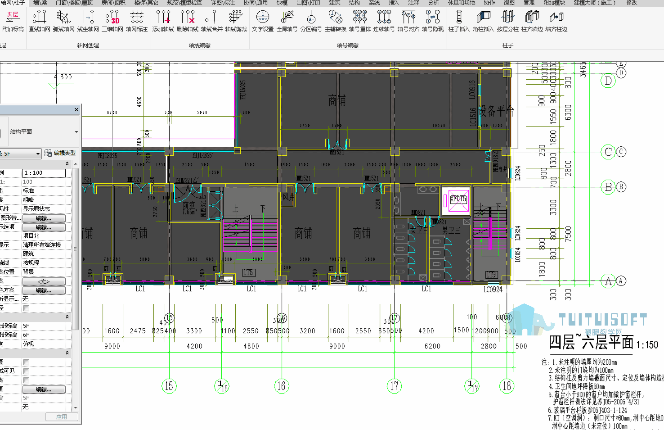Viewport: 664px width, 430px height.
Task: Use the 轴线剪裁 axis trim tool
Action: 236,21
